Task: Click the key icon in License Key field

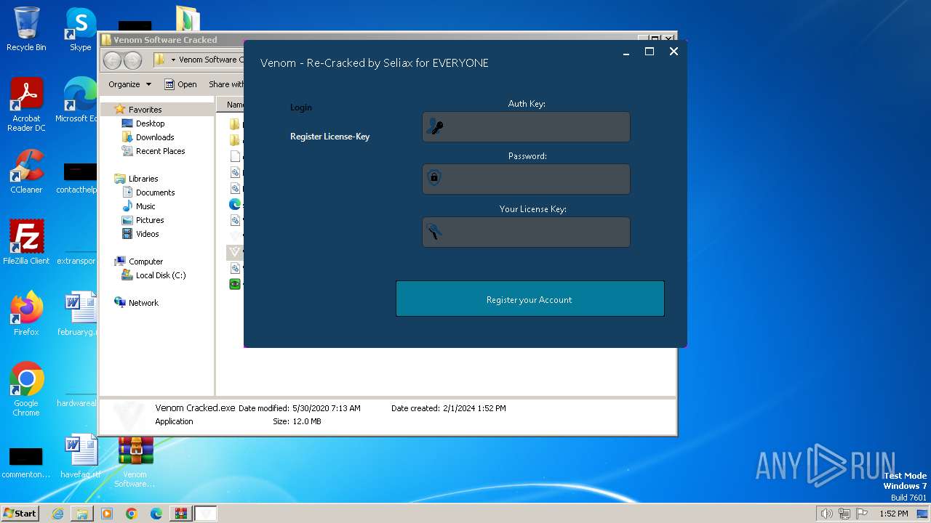Action: pyautogui.click(x=434, y=232)
